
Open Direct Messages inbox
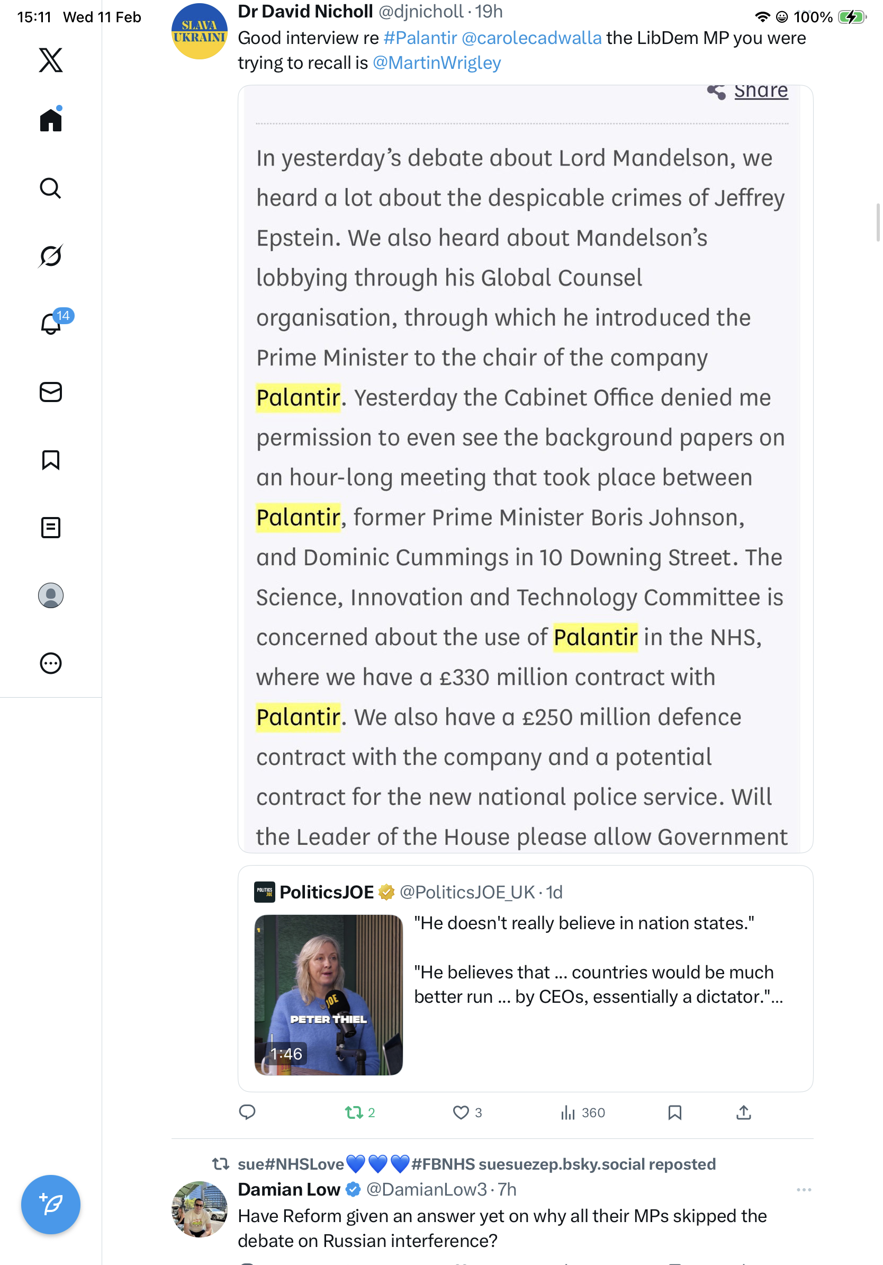pos(51,391)
